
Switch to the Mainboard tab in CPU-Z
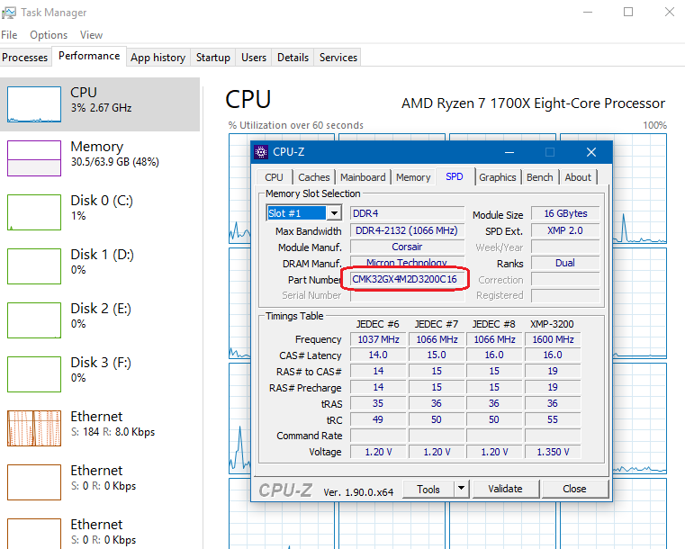pos(363,177)
